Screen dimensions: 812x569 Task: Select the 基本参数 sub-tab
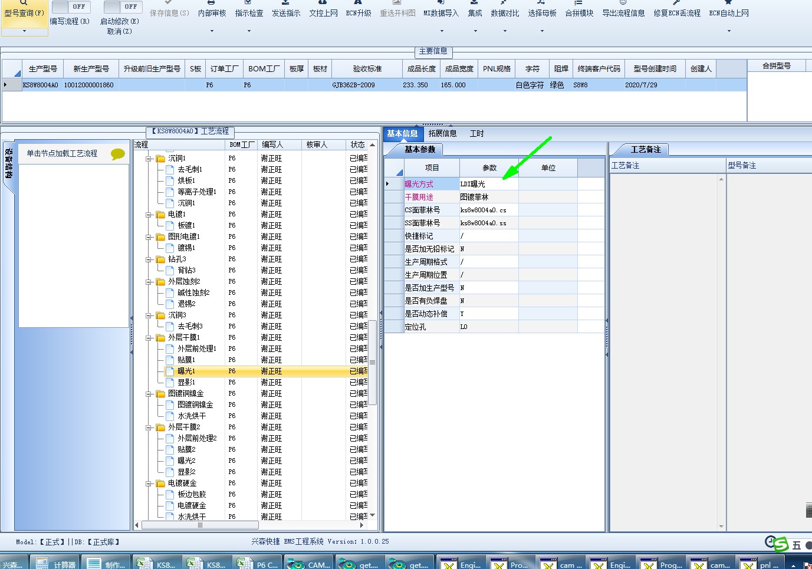[x=420, y=149]
